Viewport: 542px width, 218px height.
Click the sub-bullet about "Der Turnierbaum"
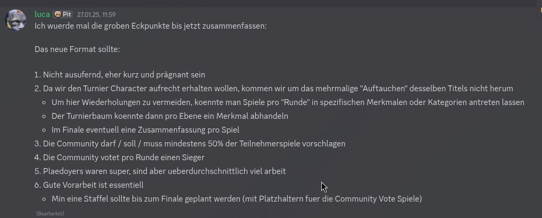[x=169, y=116]
